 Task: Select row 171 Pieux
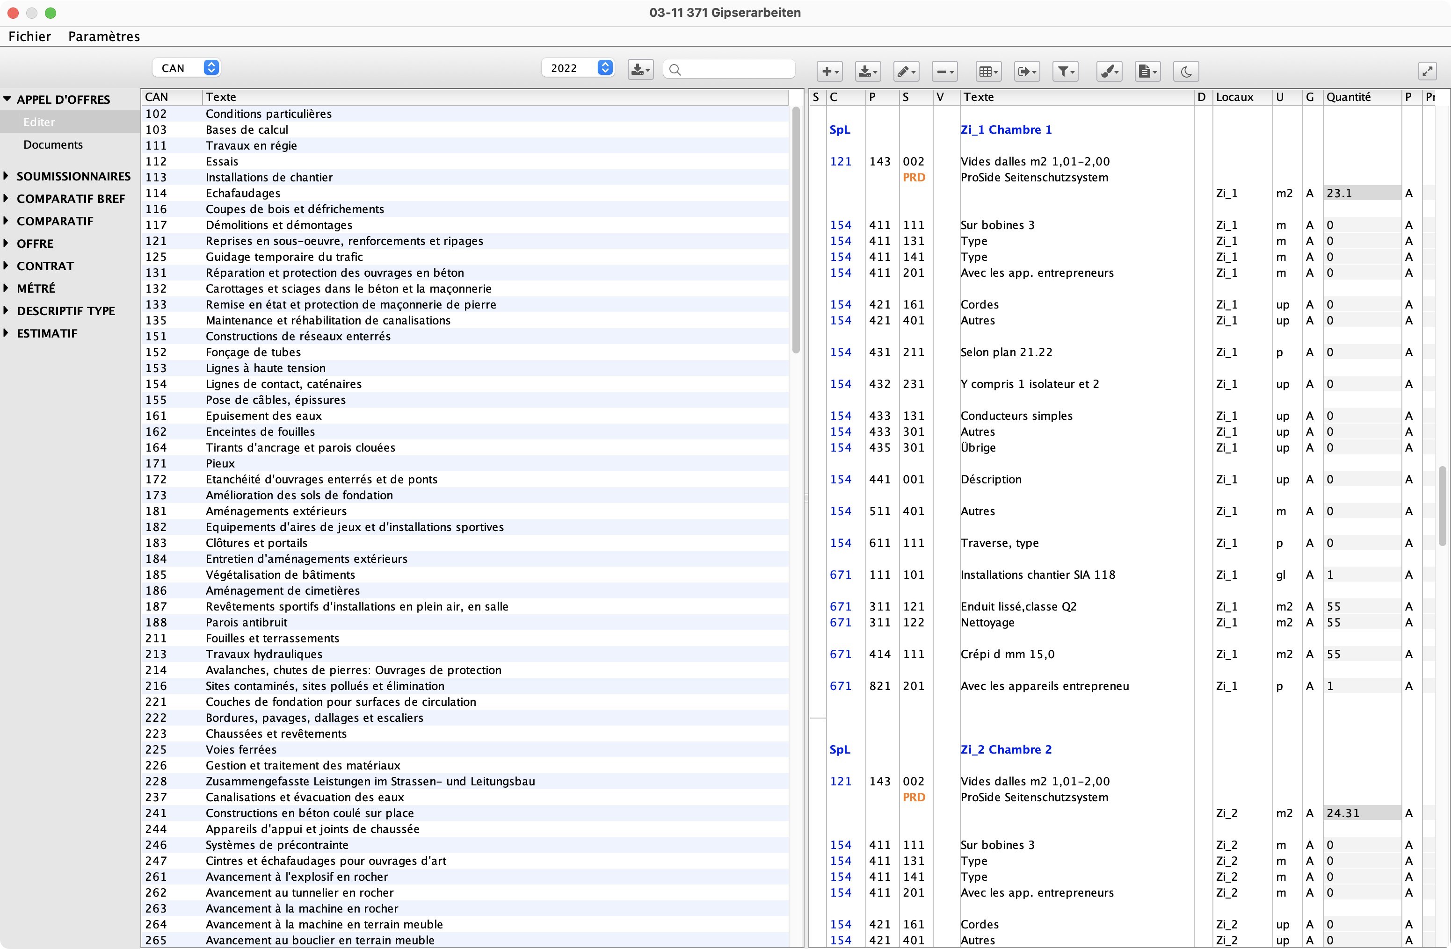click(464, 463)
